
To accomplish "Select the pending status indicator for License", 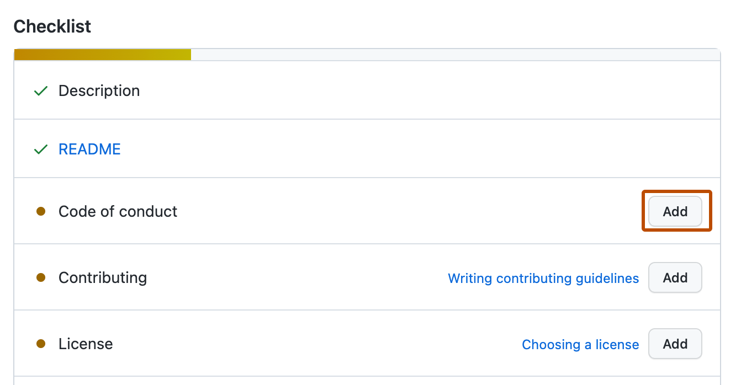I will (41, 344).
